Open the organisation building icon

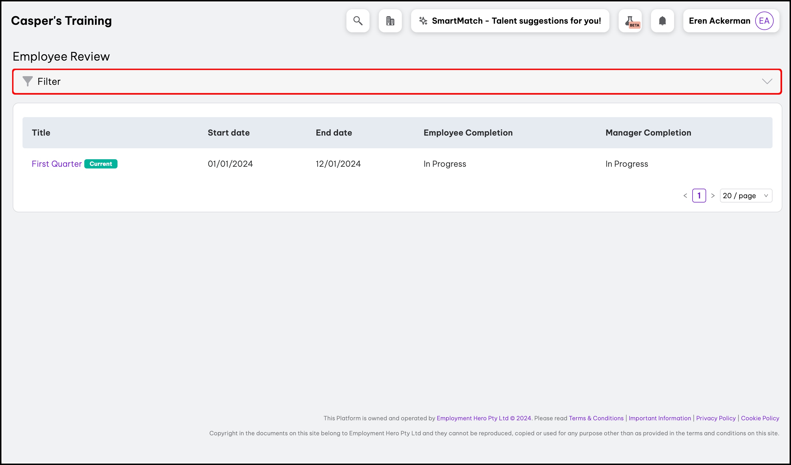tap(390, 21)
